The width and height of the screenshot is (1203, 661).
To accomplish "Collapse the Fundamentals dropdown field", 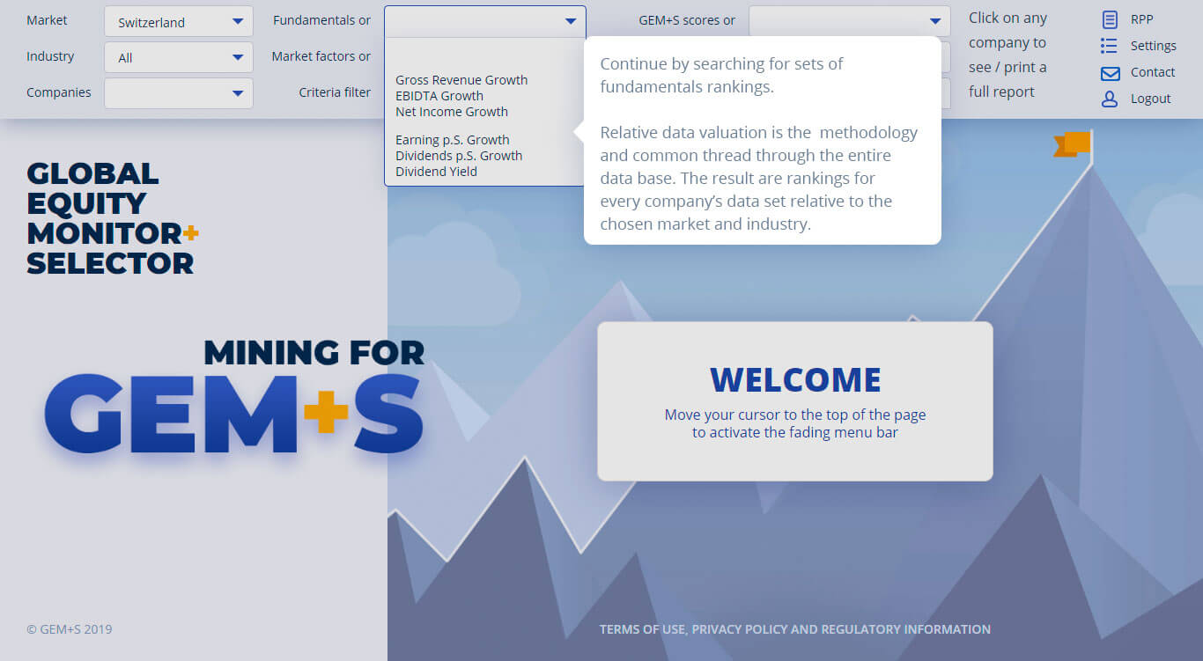I will pos(485,21).
